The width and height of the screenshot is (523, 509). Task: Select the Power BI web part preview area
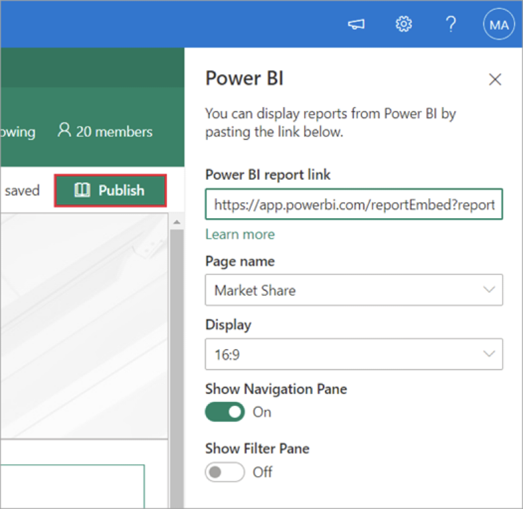83,324
